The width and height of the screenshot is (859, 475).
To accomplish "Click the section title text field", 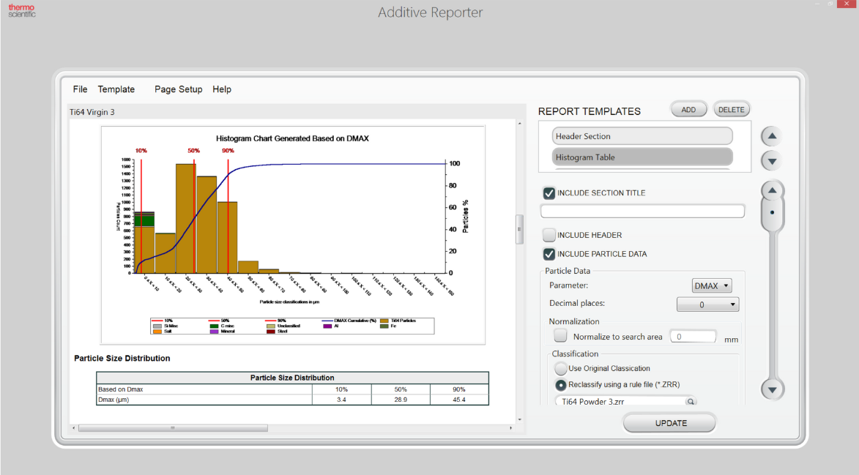I will (x=642, y=212).
